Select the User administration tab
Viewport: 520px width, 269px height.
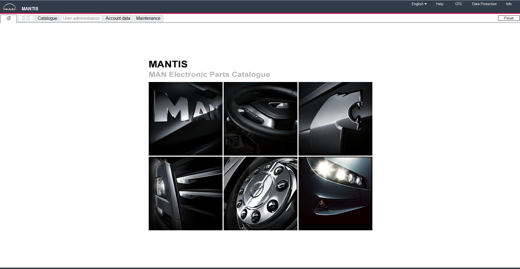pos(81,18)
